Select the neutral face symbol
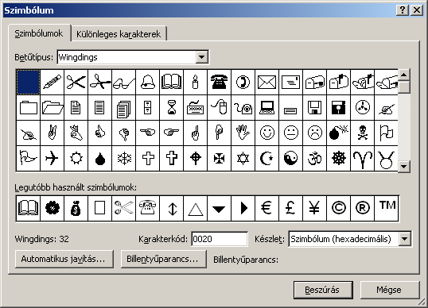Viewport: 428px width, 308px height. pyautogui.click(x=291, y=133)
